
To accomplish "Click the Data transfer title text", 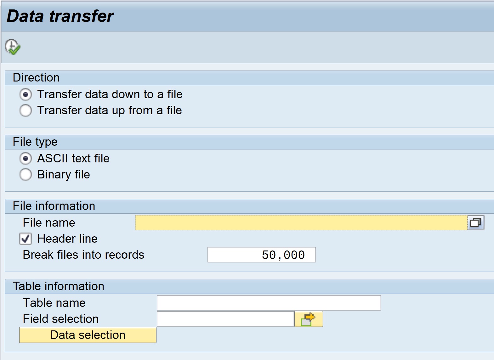I will click(60, 16).
